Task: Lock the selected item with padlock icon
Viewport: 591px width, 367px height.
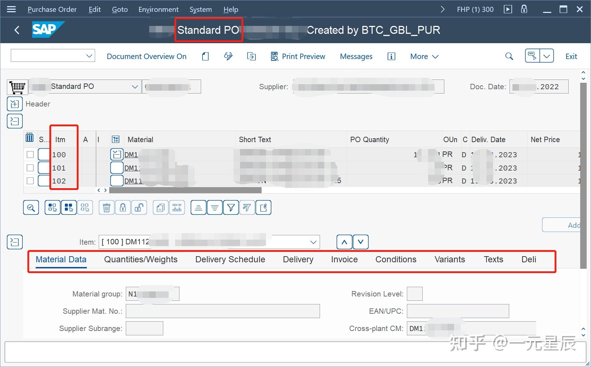Action: [x=123, y=207]
